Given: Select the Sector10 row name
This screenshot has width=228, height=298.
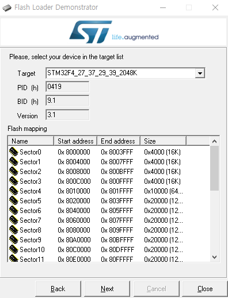Looking at the screenshot, I should click(32, 250).
